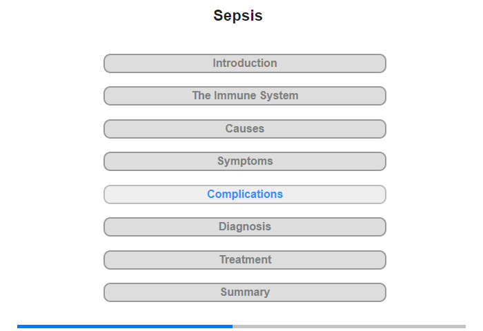
Task: Open the Symptoms section
Action: [245, 161]
